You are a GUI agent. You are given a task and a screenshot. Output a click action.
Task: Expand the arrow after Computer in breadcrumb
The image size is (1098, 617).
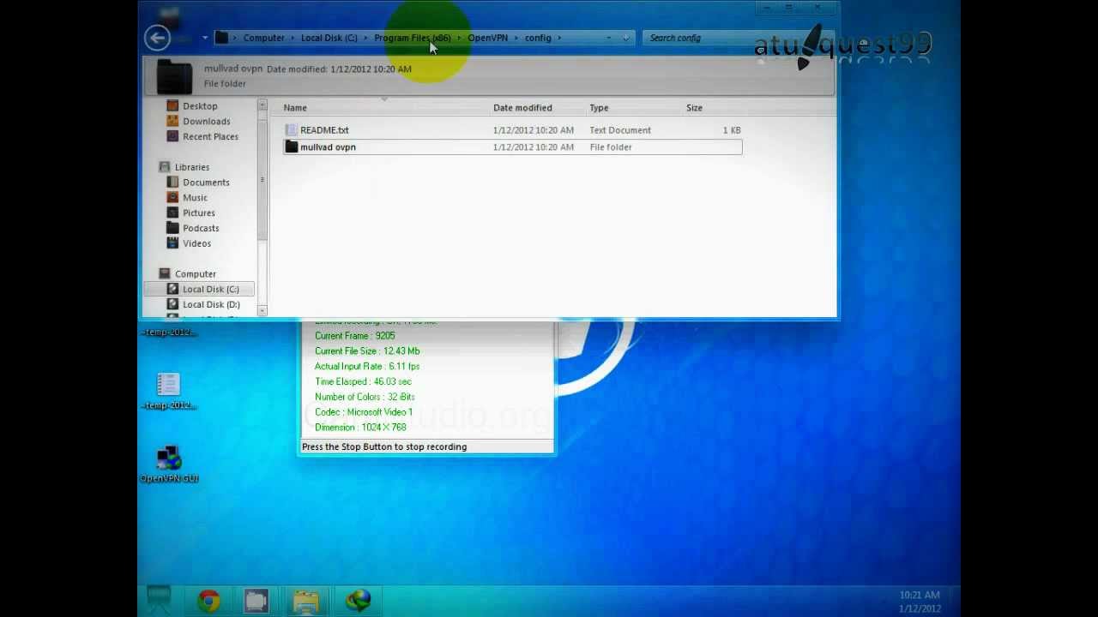pyautogui.click(x=293, y=38)
